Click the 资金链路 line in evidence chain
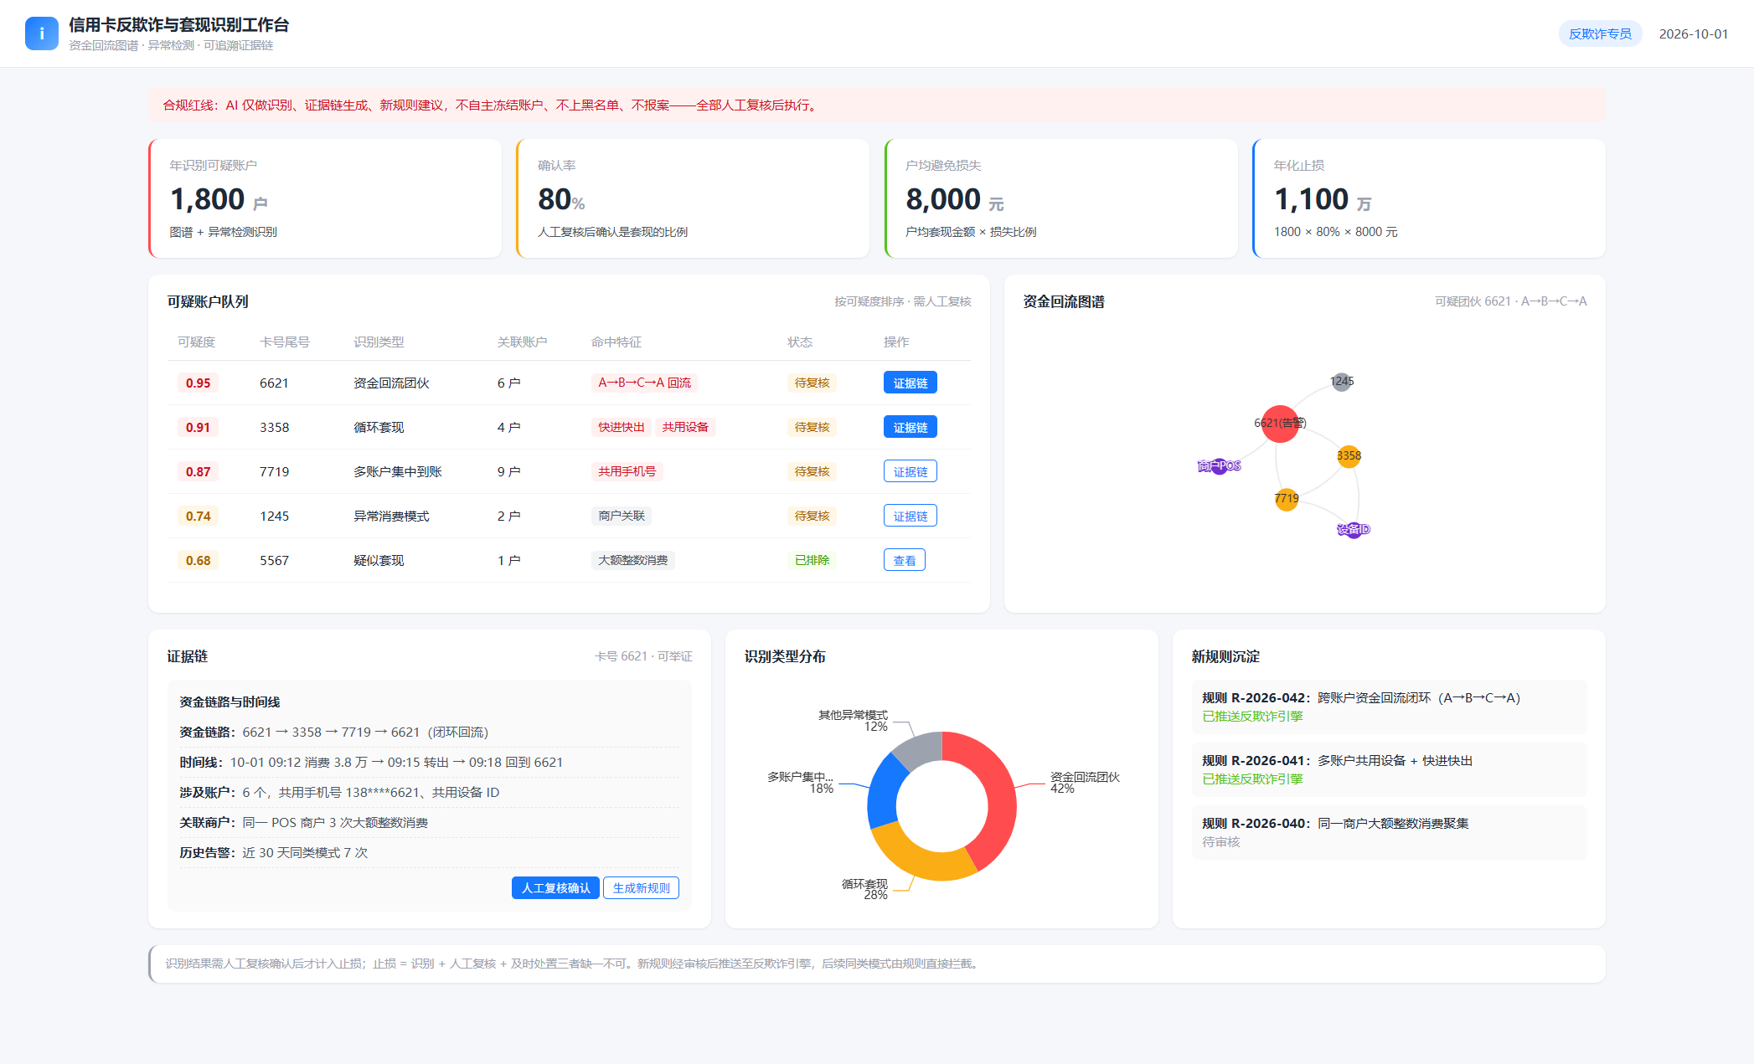Viewport: 1754px width, 1064px height. [x=429, y=732]
